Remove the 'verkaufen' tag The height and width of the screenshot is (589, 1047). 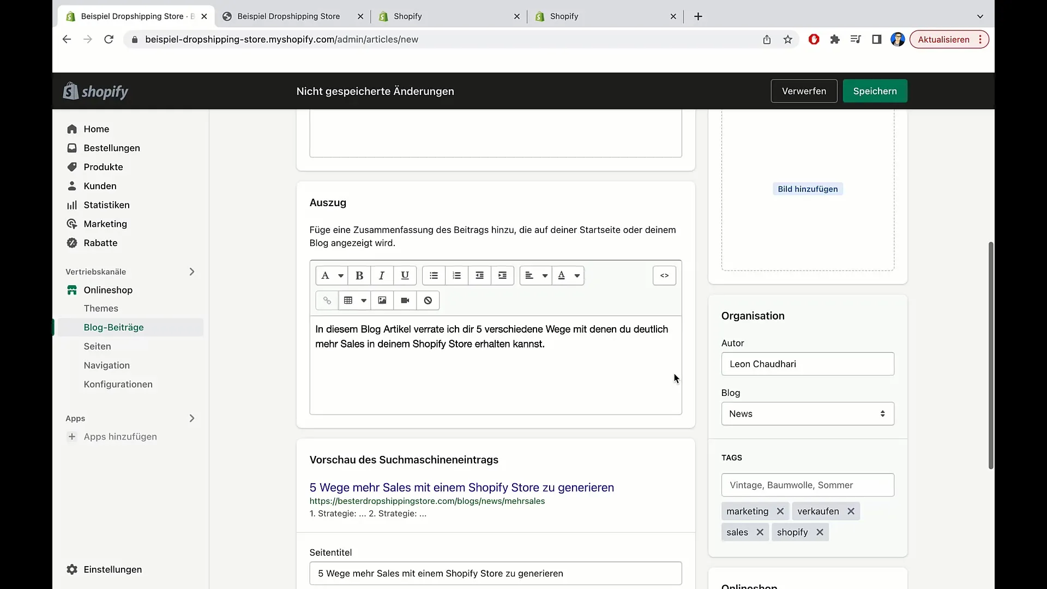(851, 510)
